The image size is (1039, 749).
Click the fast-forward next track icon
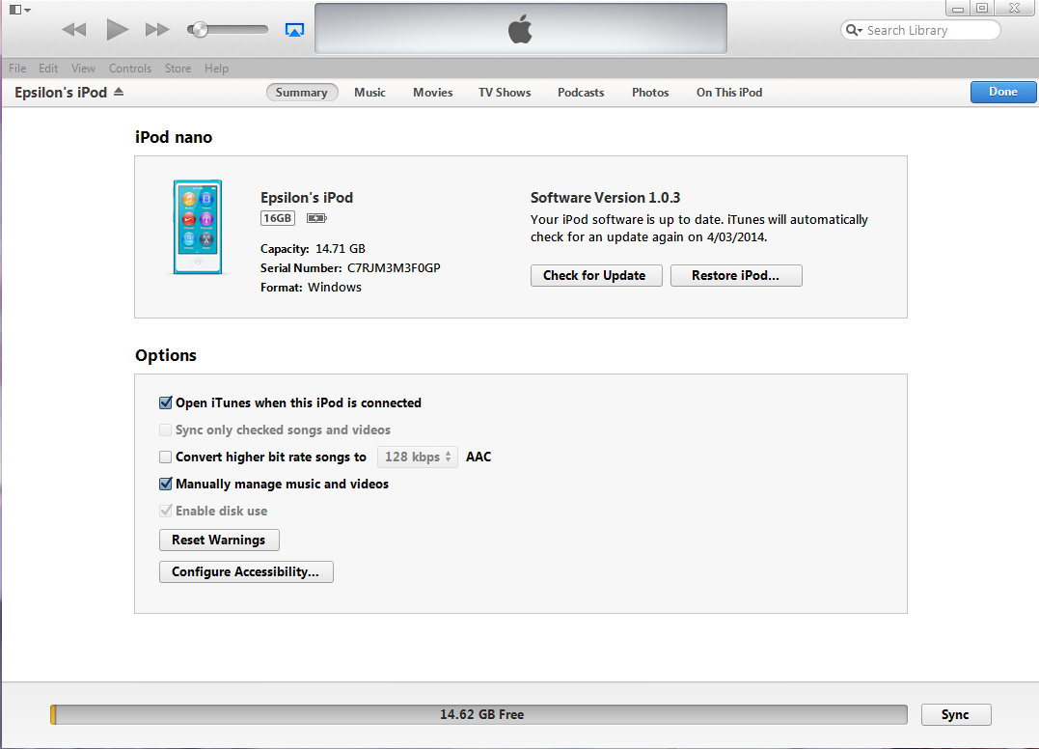coord(157,30)
